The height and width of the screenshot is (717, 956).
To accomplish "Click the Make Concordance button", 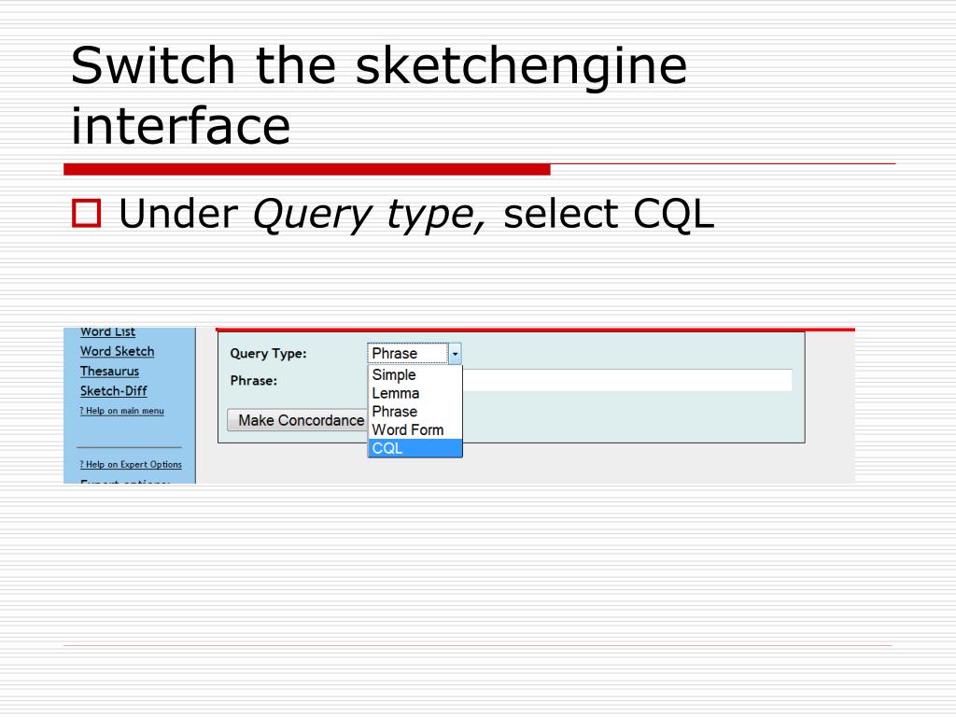I will click(x=298, y=420).
